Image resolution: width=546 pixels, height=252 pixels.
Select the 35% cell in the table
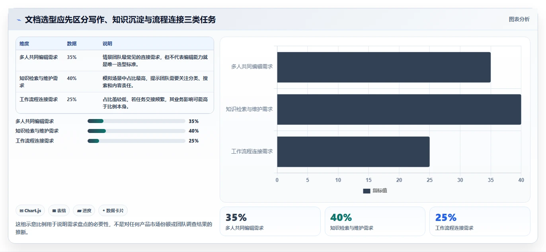point(72,57)
